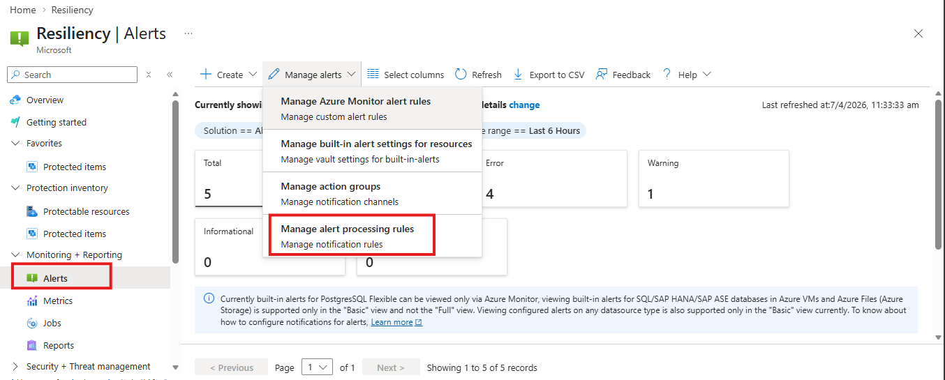
Task: Click the Solution filter pill
Action: (x=230, y=130)
